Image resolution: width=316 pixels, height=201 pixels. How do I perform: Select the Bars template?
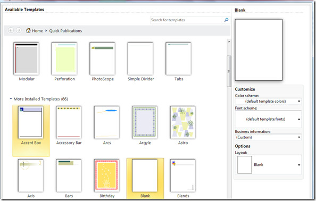pyautogui.click(x=69, y=175)
